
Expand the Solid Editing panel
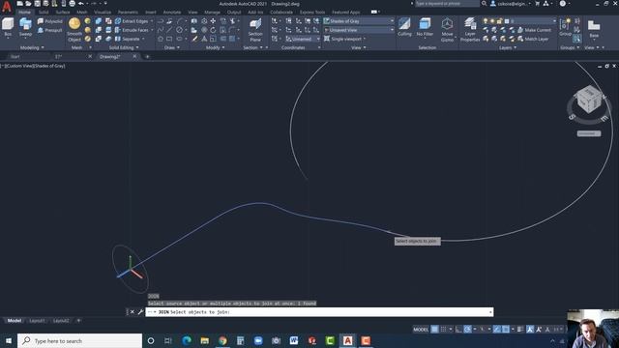click(124, 47)
